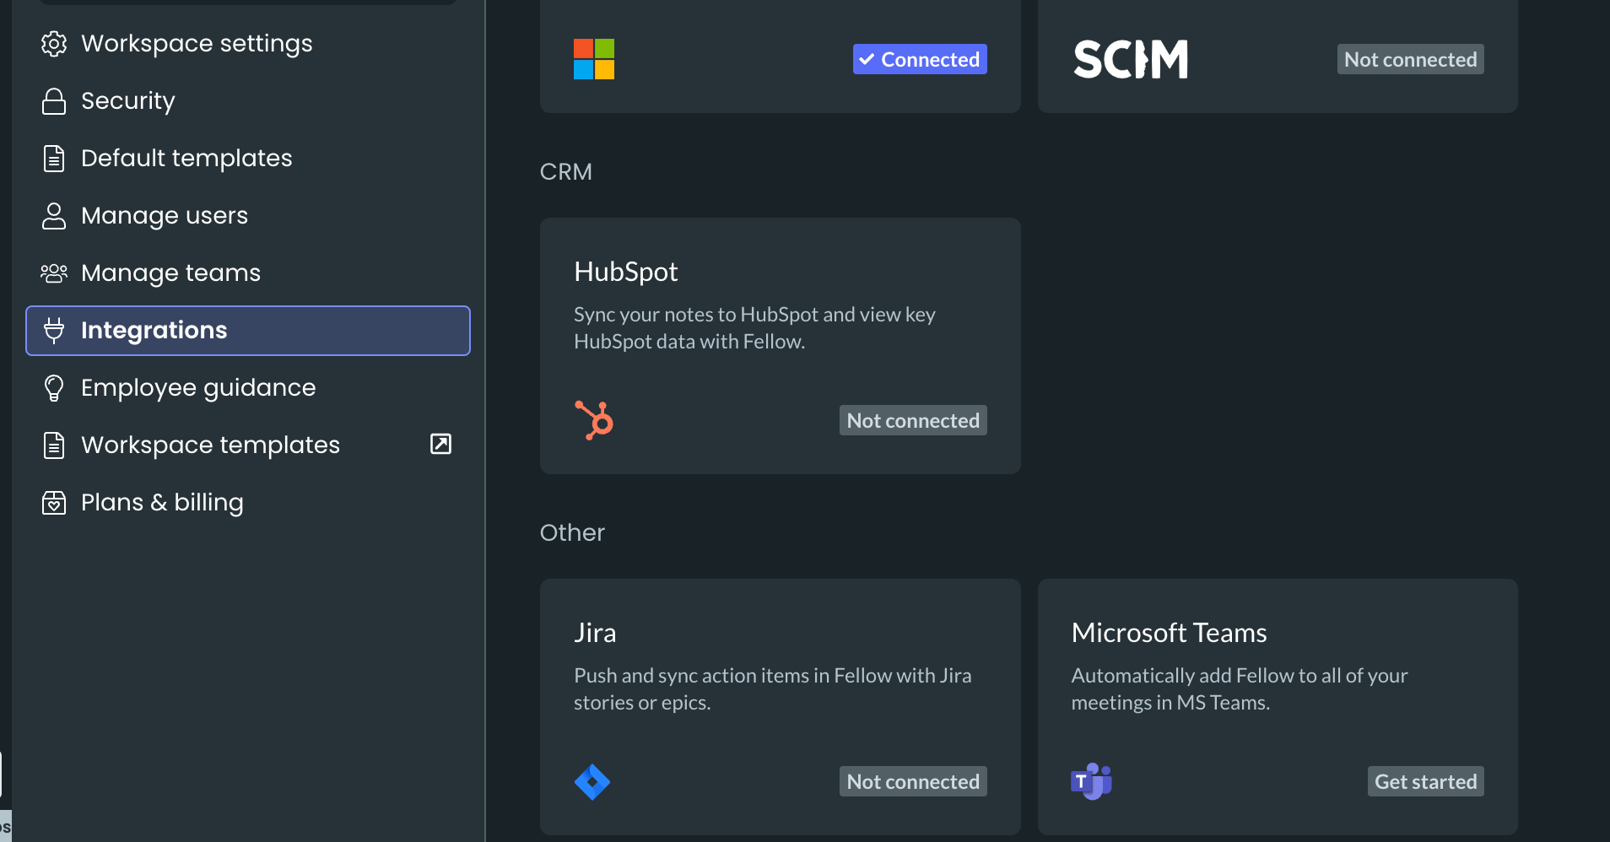Open Manage users page

(x=247, y=216)
